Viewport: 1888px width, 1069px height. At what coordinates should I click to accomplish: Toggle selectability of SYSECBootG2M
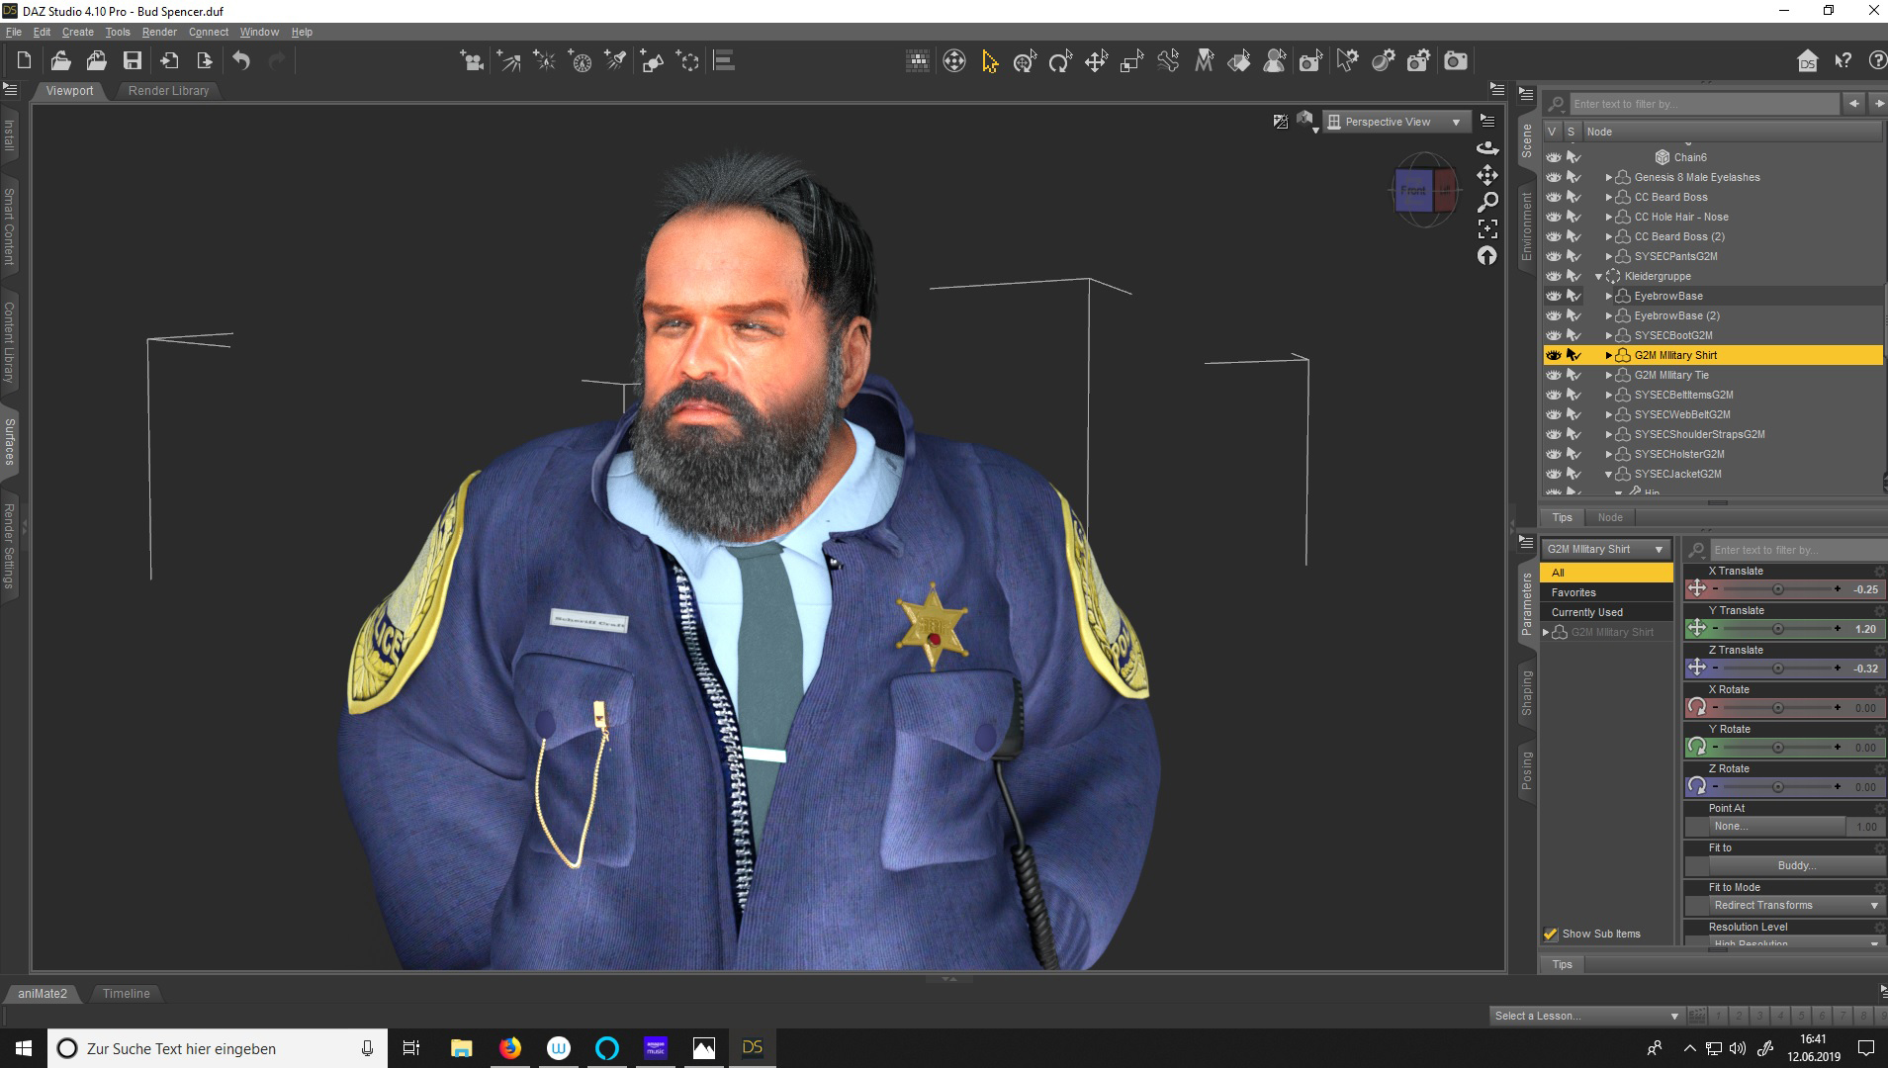pos(1573,335)
